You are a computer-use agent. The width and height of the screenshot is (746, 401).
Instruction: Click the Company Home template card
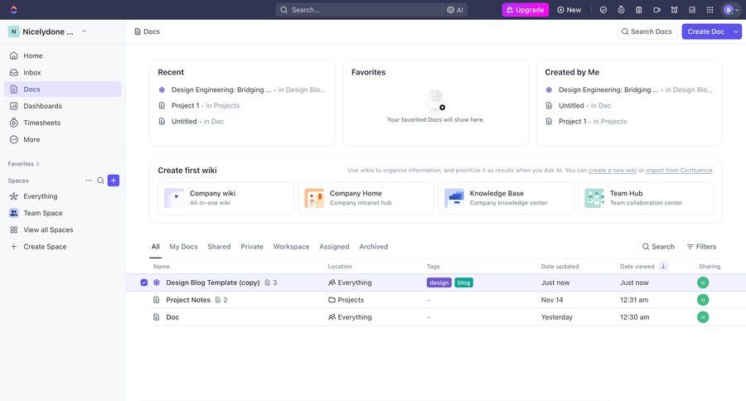(x=366, y=198)
